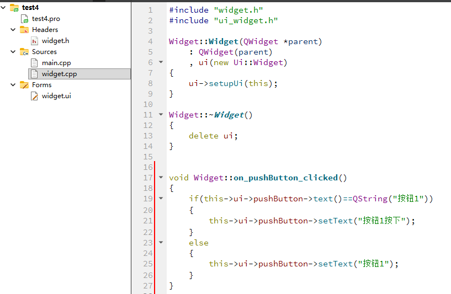Image resolution: width=451 pixels, height=294 pixels.
Task: Click Ui::Widget on line 6
Action: pyautogui.click(x=258, y=63)
